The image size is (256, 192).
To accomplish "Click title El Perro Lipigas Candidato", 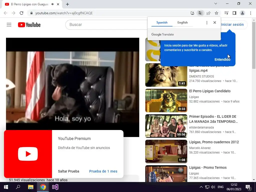I will pos(210,91).
